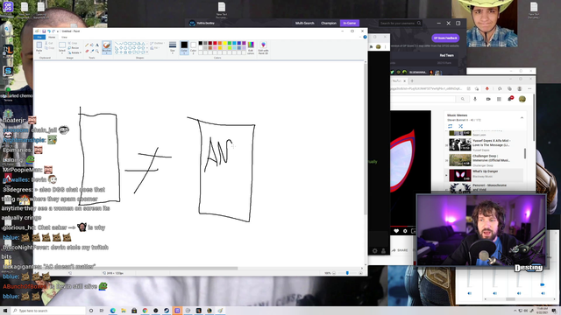Toggle YouTube playlist shuffle icon
The height and width of the screenshot is (315, 561).
click(x=460, y=126)
